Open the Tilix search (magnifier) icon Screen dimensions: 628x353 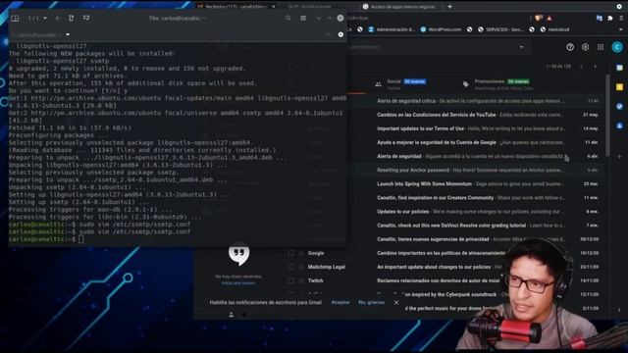click(x=288, y=18)
